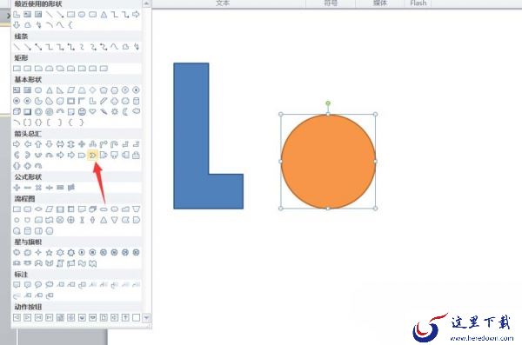Insert the right arrow block shape
The width and height of the screenshot is (522, 345).
pos(17,144)
